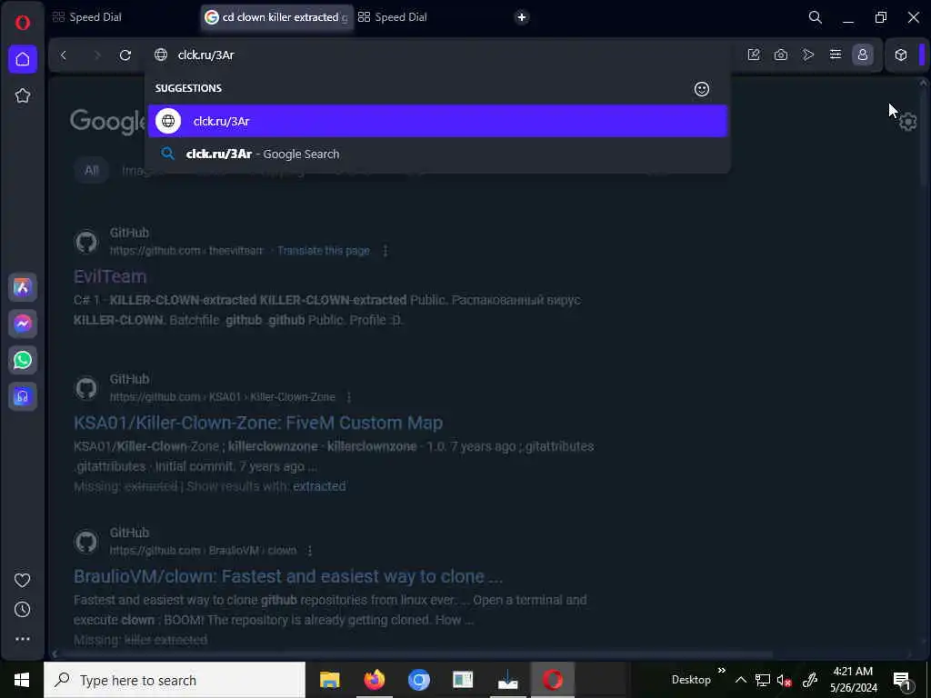Click Translate this page link
This screenshot has width=931, height=698.
[324, 251]
